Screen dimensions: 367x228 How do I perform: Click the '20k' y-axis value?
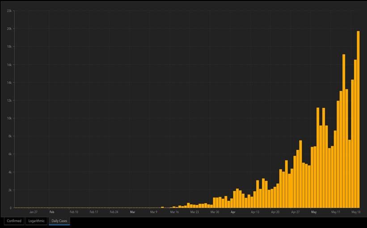(9, 28)
